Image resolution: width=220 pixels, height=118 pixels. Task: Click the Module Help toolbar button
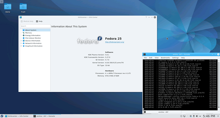pyautogui.click(x=27, y=21)
